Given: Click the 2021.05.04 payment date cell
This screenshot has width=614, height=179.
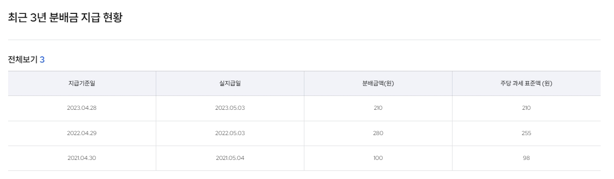Looking at the screenshot, I should pos(230,158).
